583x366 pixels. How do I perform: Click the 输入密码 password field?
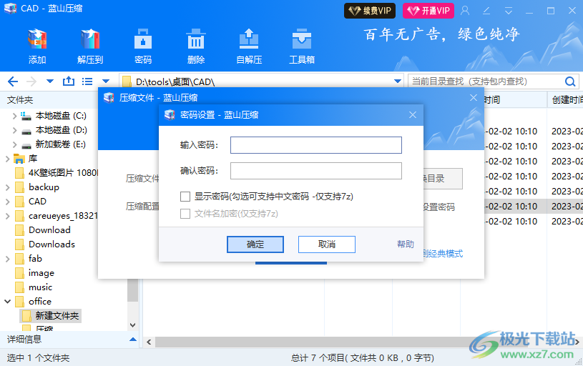pyautogui.click(x=316, y=145)
